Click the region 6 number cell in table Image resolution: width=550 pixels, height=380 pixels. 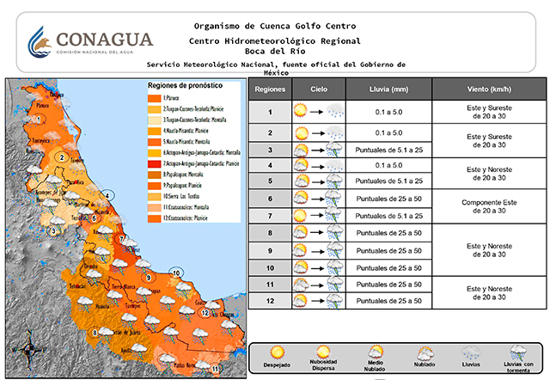coord(270,199)
